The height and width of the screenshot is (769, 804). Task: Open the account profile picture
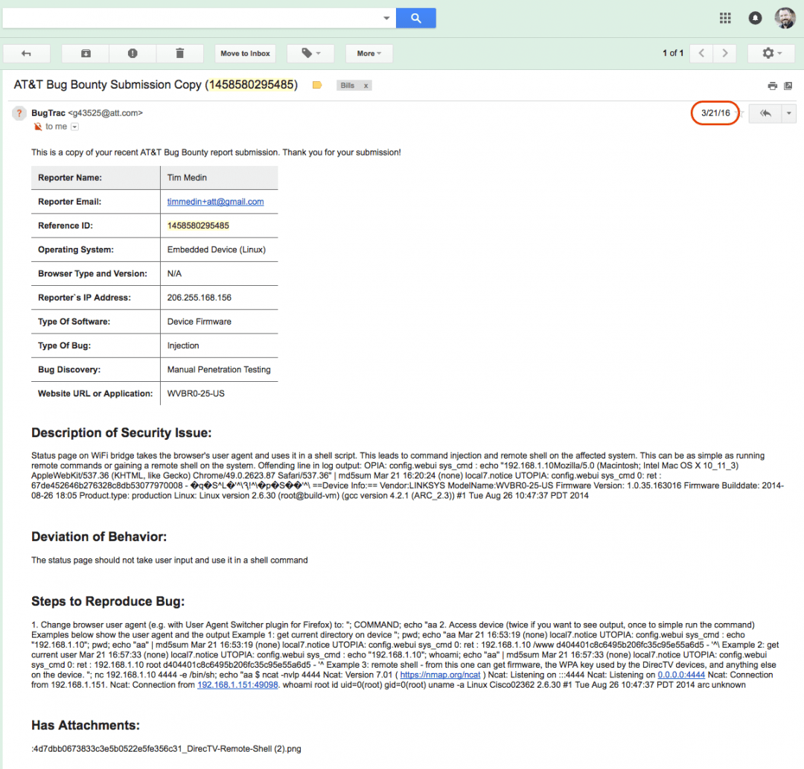pos(785,18)
